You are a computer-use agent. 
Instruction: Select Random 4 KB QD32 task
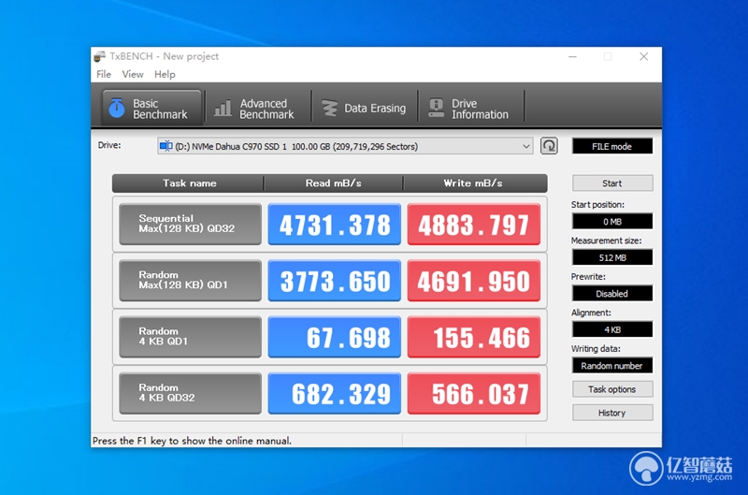click(191, 393)
